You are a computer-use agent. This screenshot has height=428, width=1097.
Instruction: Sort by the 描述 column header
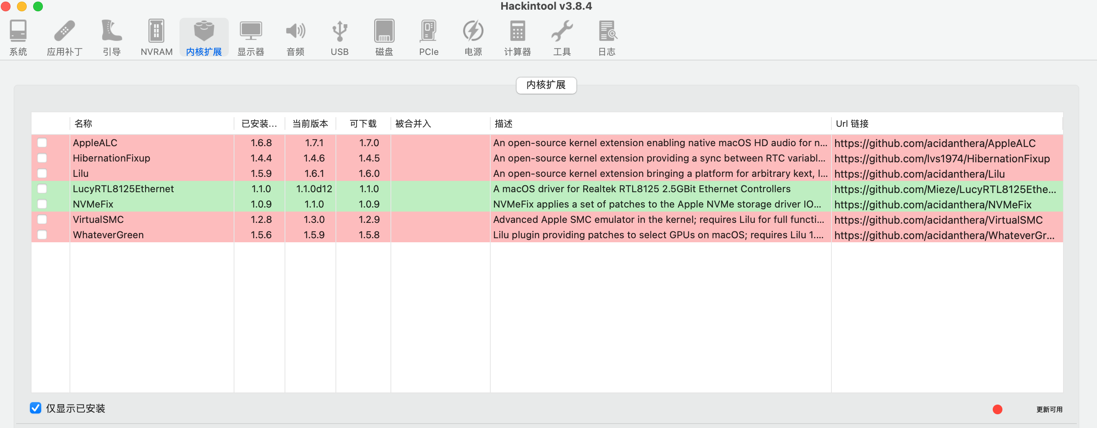660,124
